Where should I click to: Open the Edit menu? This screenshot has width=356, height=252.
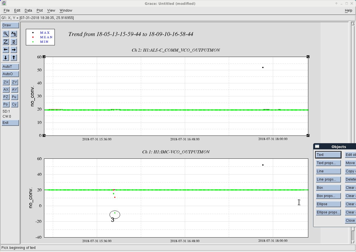click(17, 10)
